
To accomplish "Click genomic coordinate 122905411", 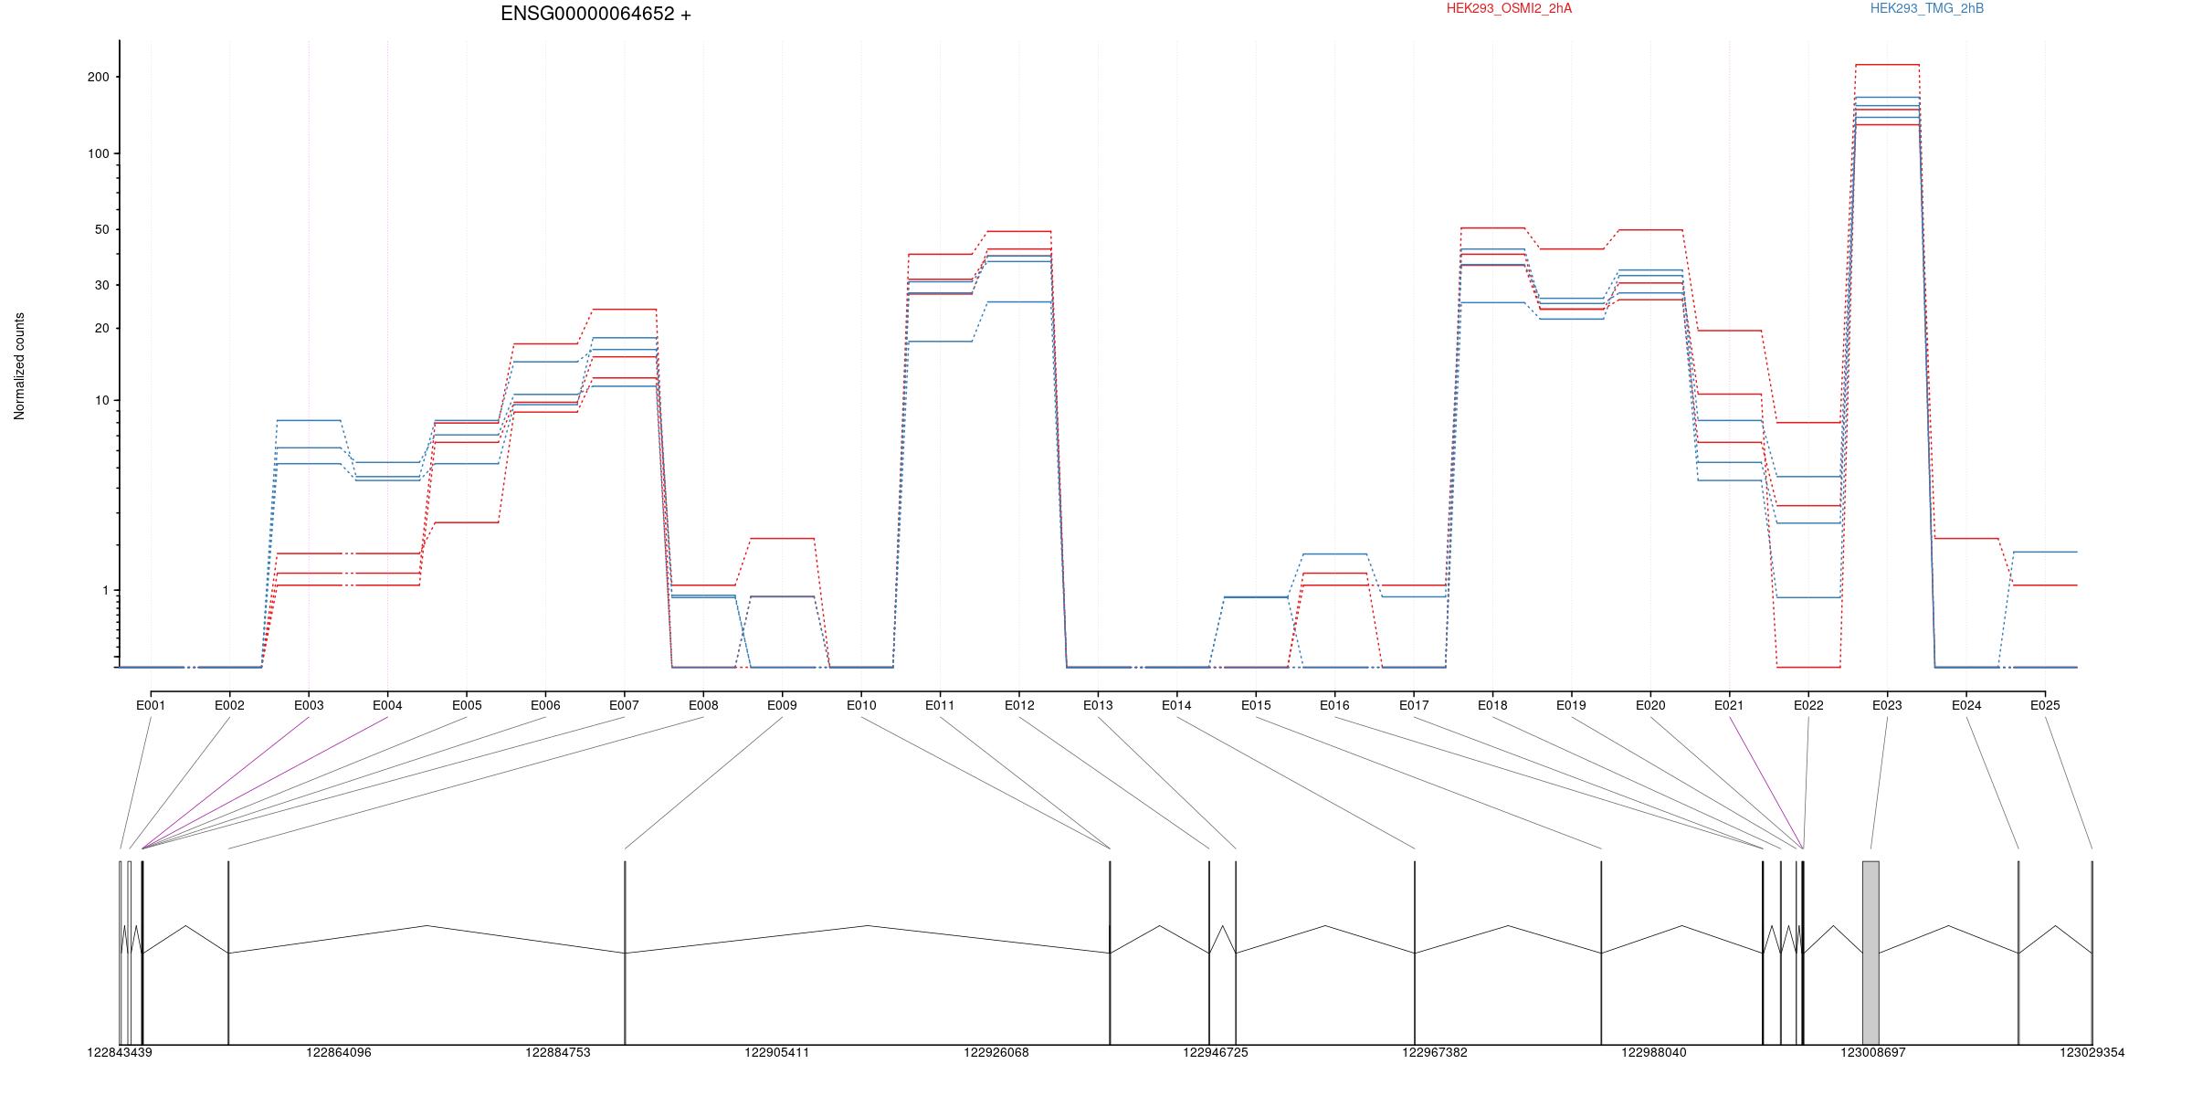I will (x=777, y=1052).
